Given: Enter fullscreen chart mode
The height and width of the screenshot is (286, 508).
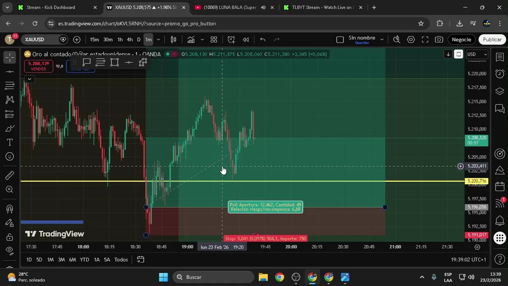Looking at the screenshot, I should coord(425,39).
